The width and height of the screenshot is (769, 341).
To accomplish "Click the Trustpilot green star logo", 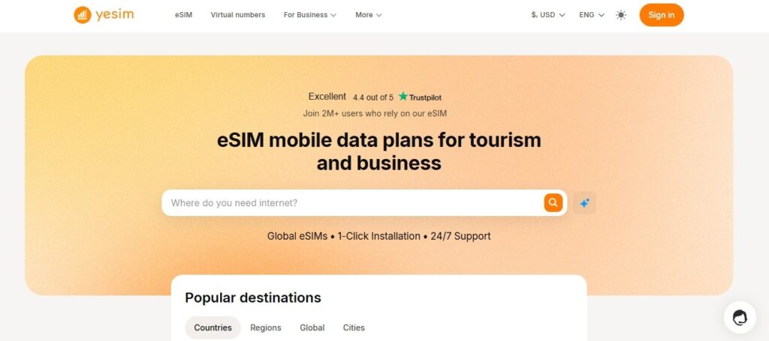I will pos(403,97).
